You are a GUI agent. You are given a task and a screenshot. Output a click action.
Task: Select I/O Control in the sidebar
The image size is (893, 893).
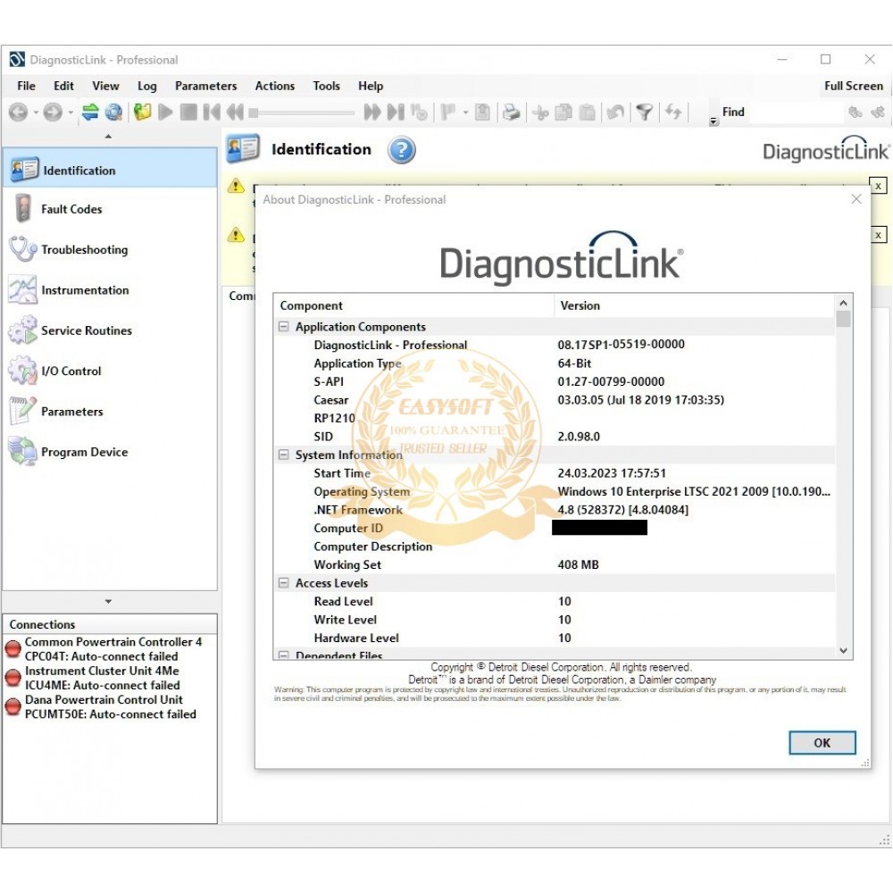(110, 371)
